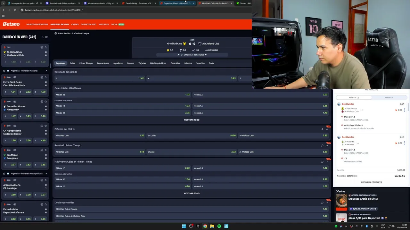
Task: Open Spotify from the taskbar
Action: (219, 226)
